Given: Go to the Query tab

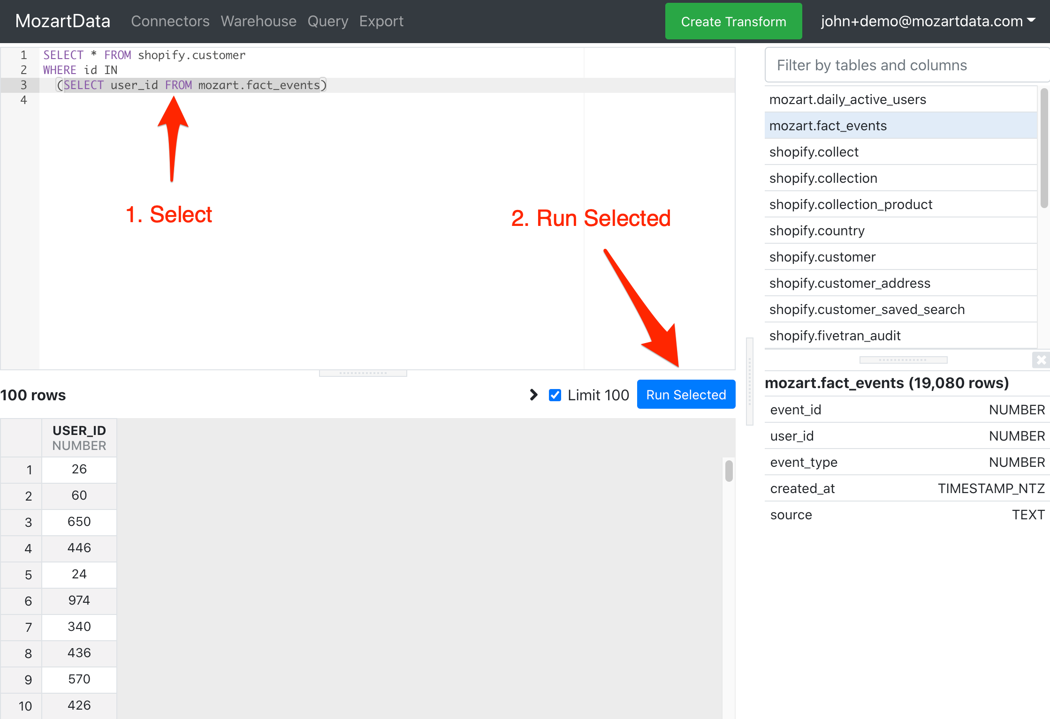Looking at the screenshot, I should coord(328,21).
